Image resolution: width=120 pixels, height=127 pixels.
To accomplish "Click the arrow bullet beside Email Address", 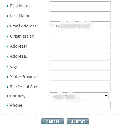I will pyautogui.click(x=8, y=26).
